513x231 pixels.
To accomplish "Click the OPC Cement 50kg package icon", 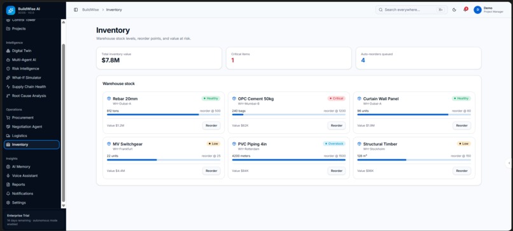I will (234, 98).
